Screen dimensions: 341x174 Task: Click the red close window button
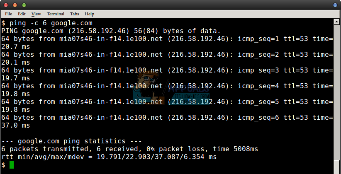(x=5, y=5)
